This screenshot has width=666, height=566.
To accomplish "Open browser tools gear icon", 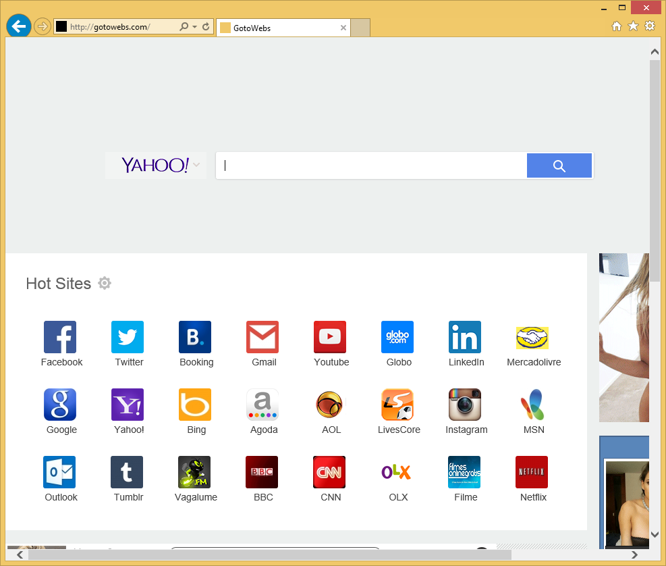I will [x=650, y=26].
